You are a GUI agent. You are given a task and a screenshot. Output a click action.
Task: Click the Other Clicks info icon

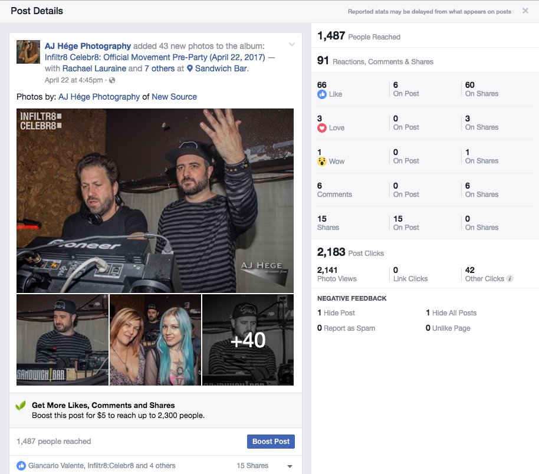click(x=510, y=279)
